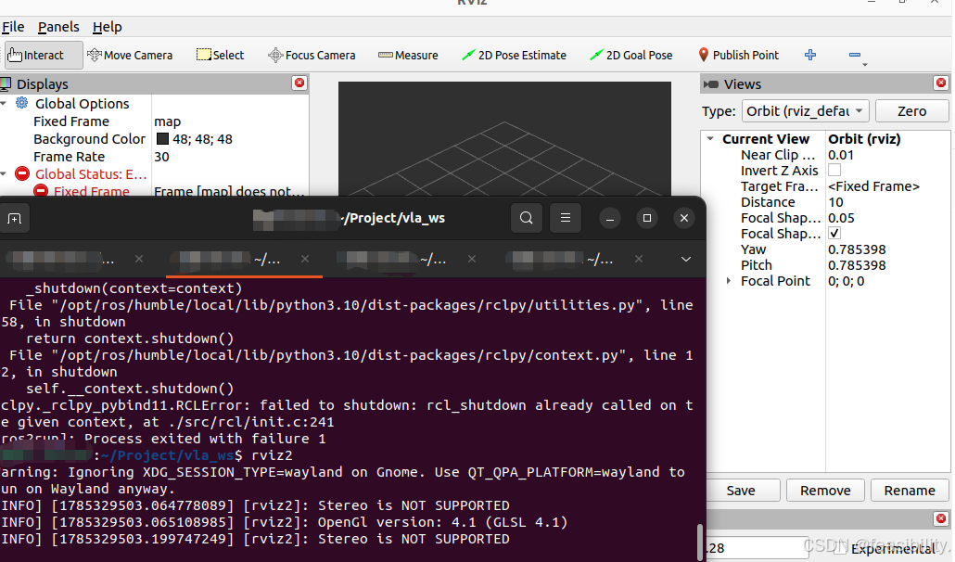Collapse the Global Status group

[4, 174]
